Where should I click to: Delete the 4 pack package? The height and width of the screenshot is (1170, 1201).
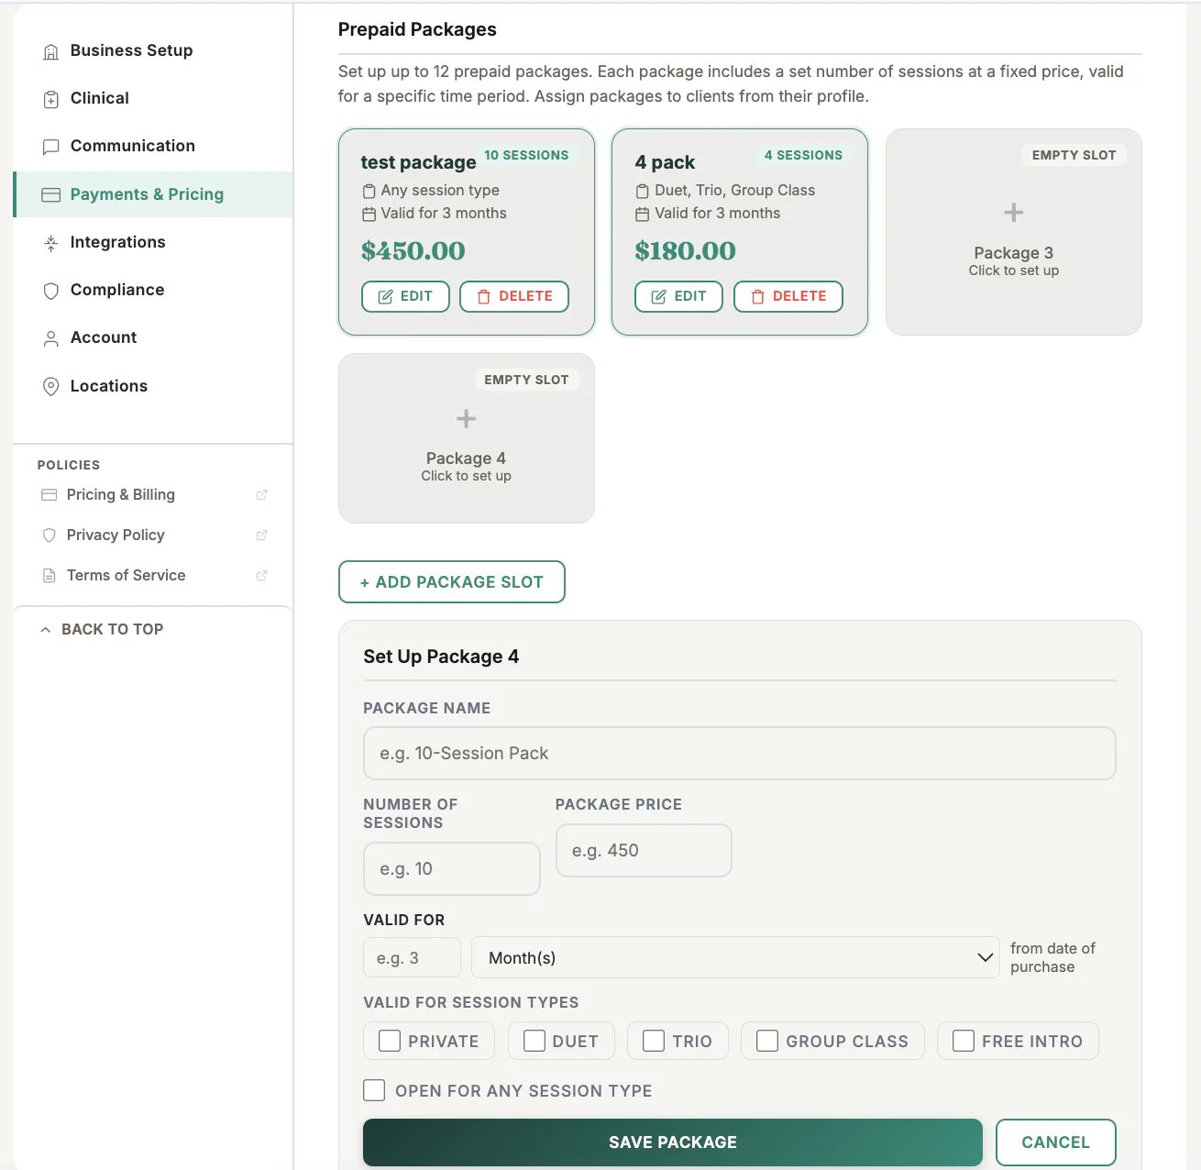[788, 296]
